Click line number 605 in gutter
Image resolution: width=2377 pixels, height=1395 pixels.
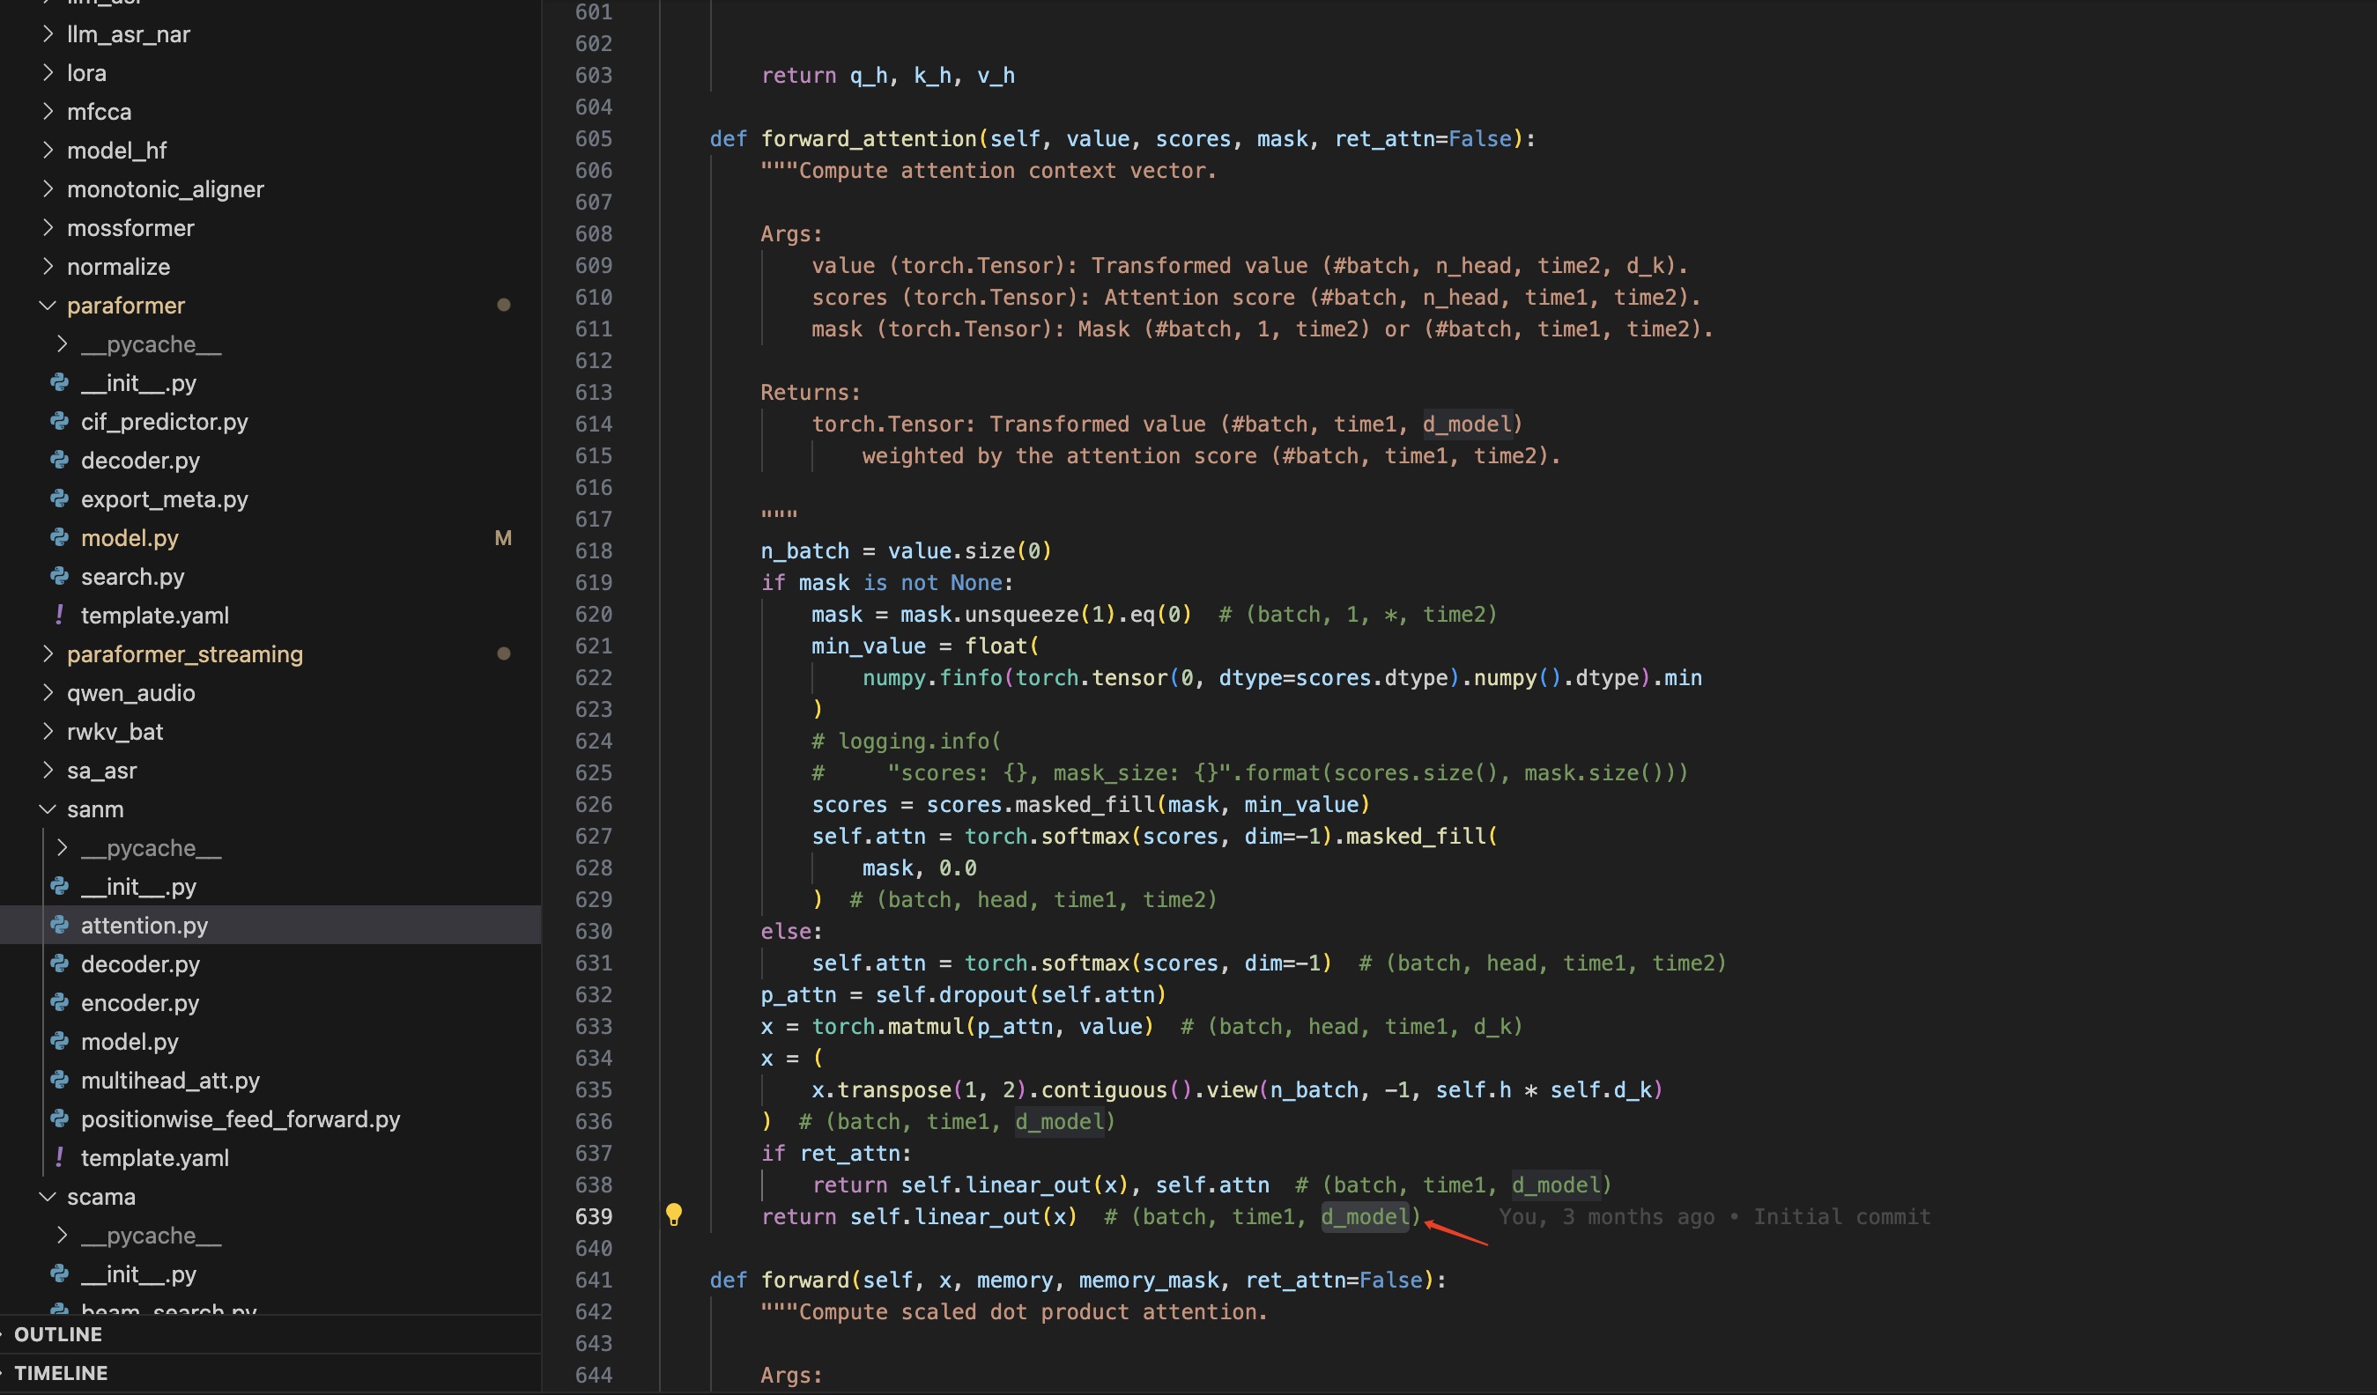(x=593, y=137)
